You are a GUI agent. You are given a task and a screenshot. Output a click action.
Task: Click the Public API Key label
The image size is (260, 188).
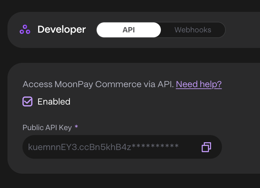47,128
